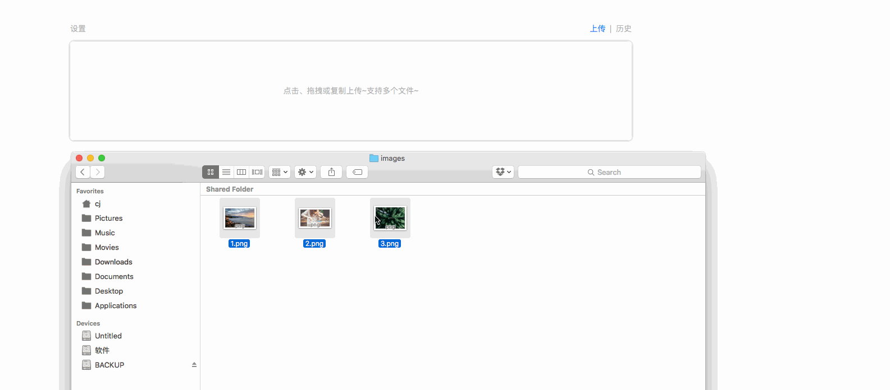Open the item arrangement dropdown
890x390 pixels.
coord(279,172)
